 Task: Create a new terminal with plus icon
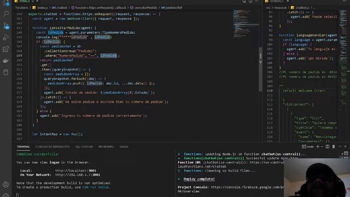tap(318, 147)
